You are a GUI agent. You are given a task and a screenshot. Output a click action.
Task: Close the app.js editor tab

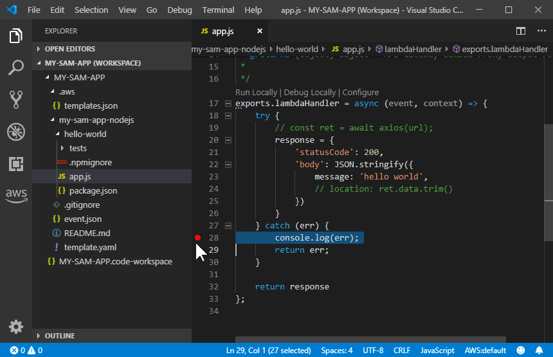pos(260,31)
